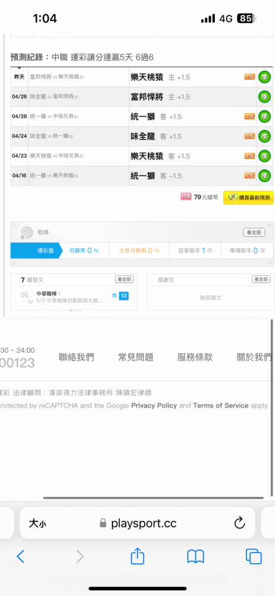The width and height of the screenshot is (275, 596).
Task: Open the 服務條款 footer link
Action: (195, 357)
